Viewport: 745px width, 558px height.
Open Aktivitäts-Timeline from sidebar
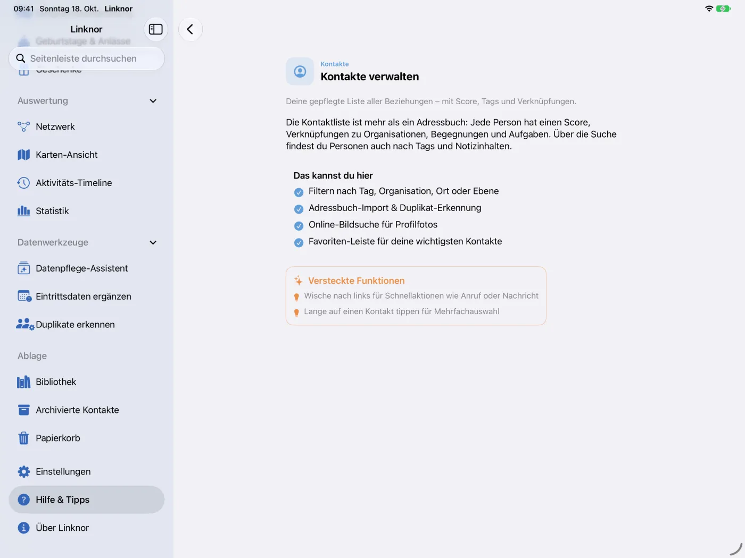pos(87,183)
